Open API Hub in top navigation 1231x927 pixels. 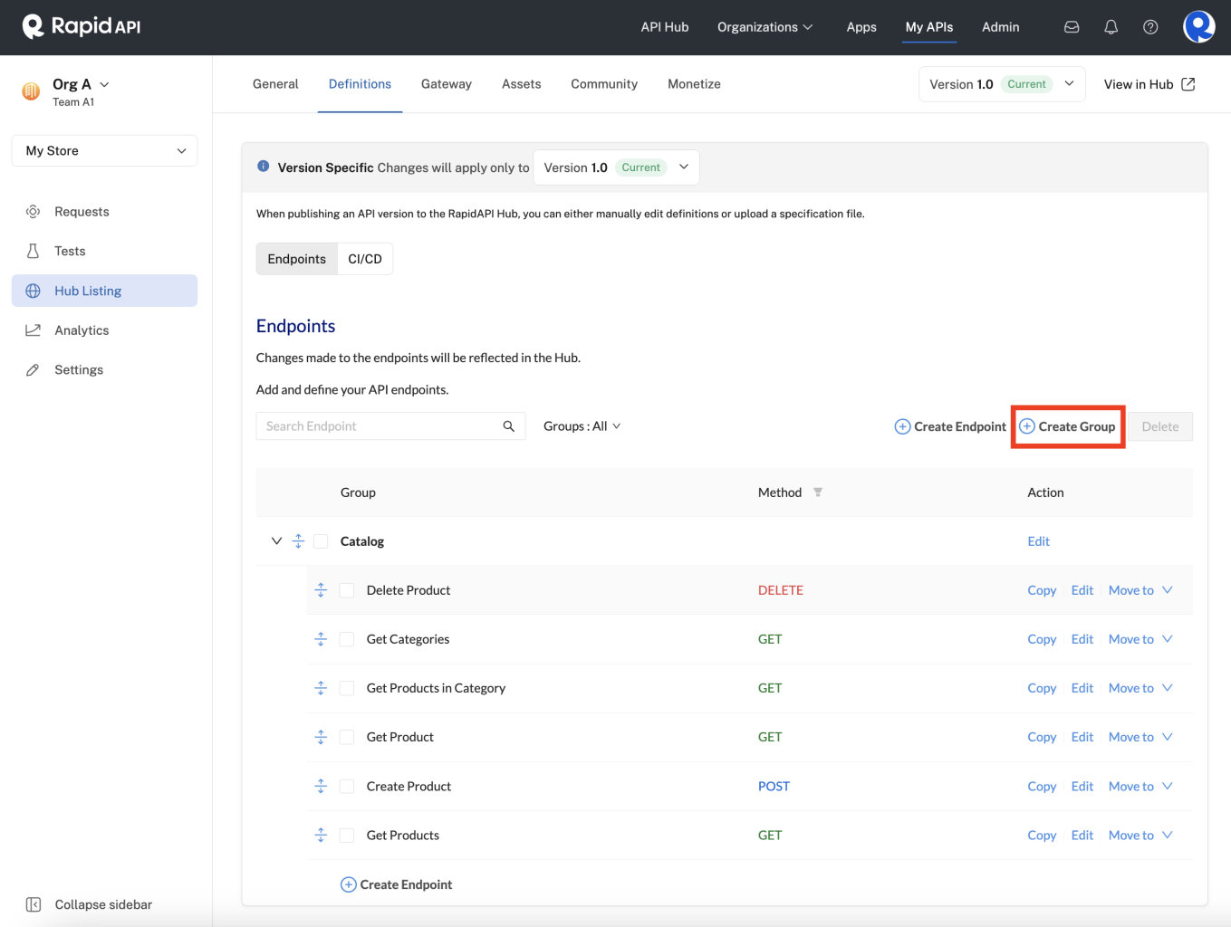[x=665, y=27]
